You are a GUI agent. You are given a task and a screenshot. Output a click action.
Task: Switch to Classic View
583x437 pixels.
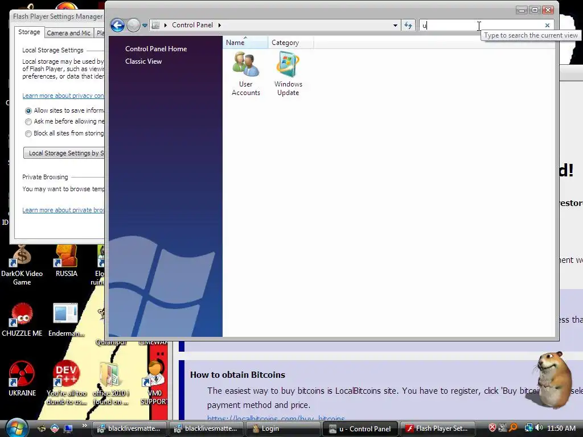coord(143,61)
